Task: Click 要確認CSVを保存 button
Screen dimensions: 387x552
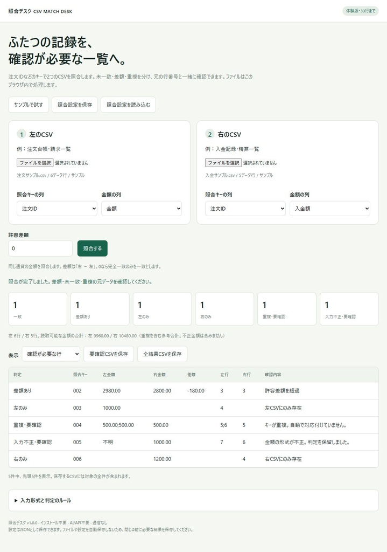Action: pyautogui.click(x=109, y=354)
